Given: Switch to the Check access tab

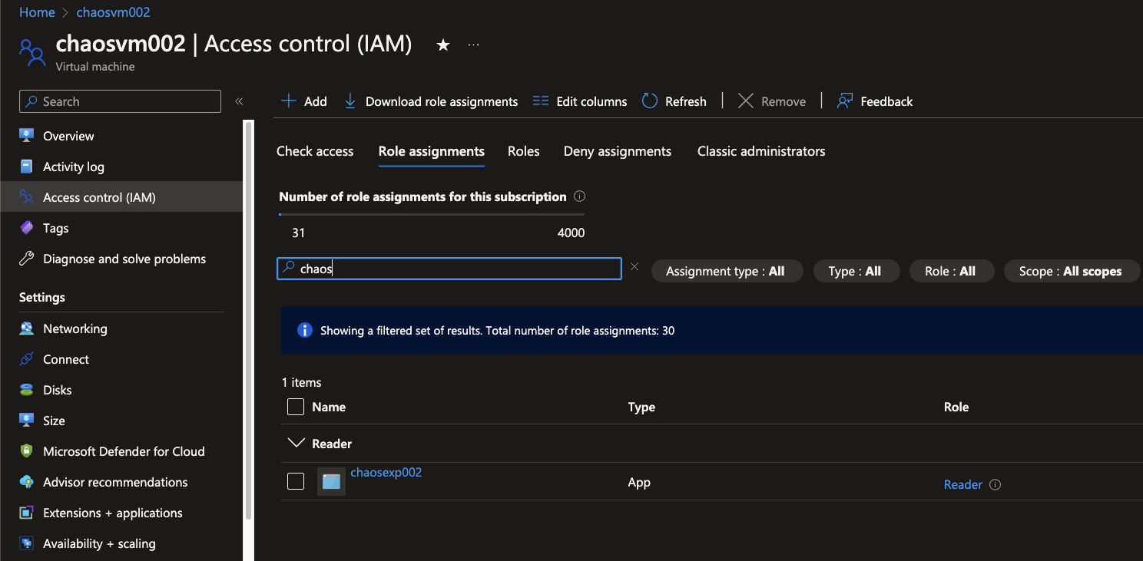Looking at the screenshot, I should pos(315,151).
